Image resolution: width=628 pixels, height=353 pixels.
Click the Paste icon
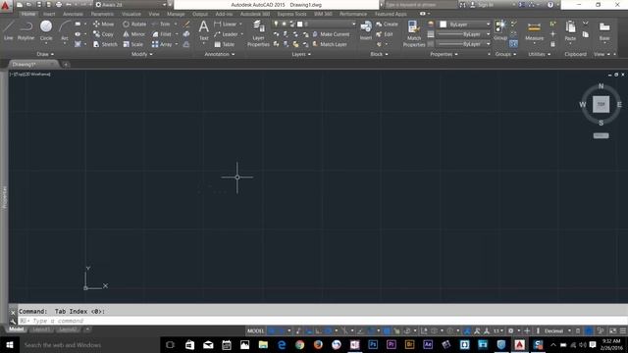pos(570,30)
